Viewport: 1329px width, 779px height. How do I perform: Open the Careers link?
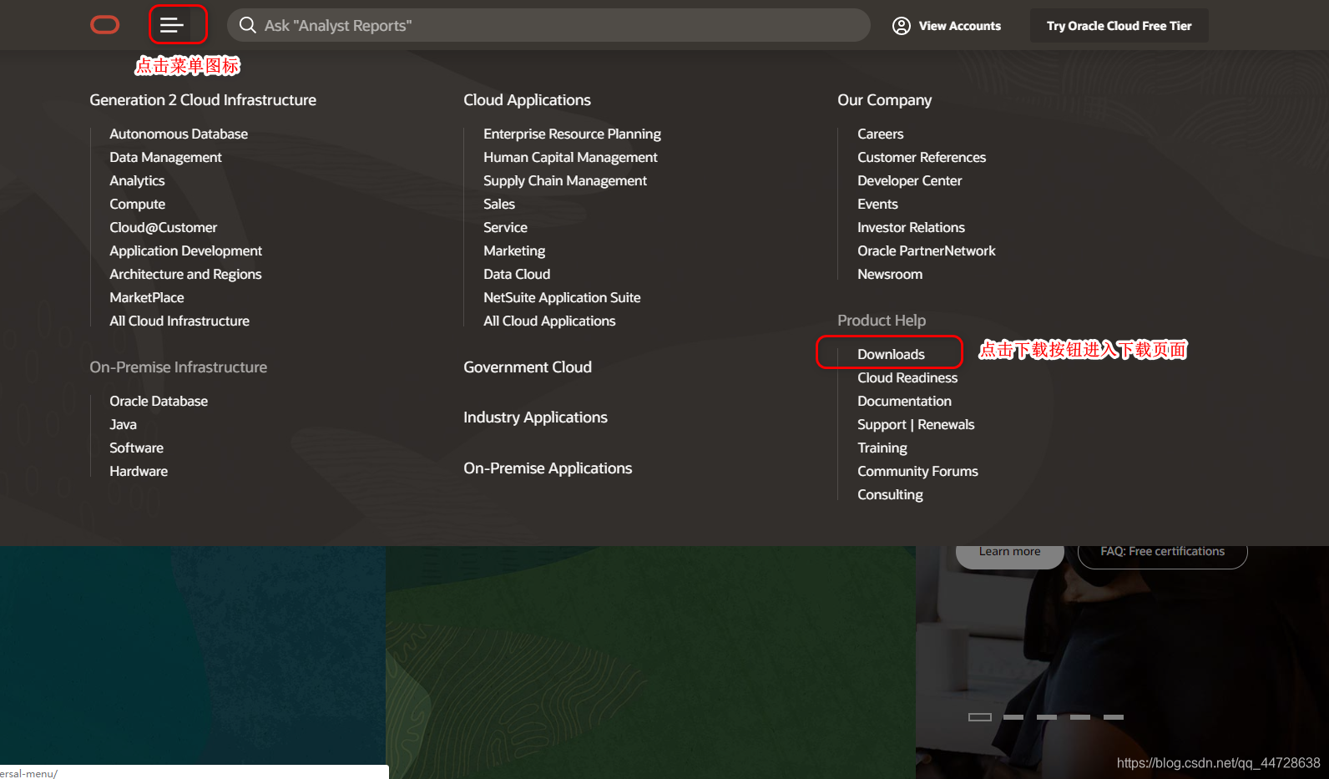880,134
